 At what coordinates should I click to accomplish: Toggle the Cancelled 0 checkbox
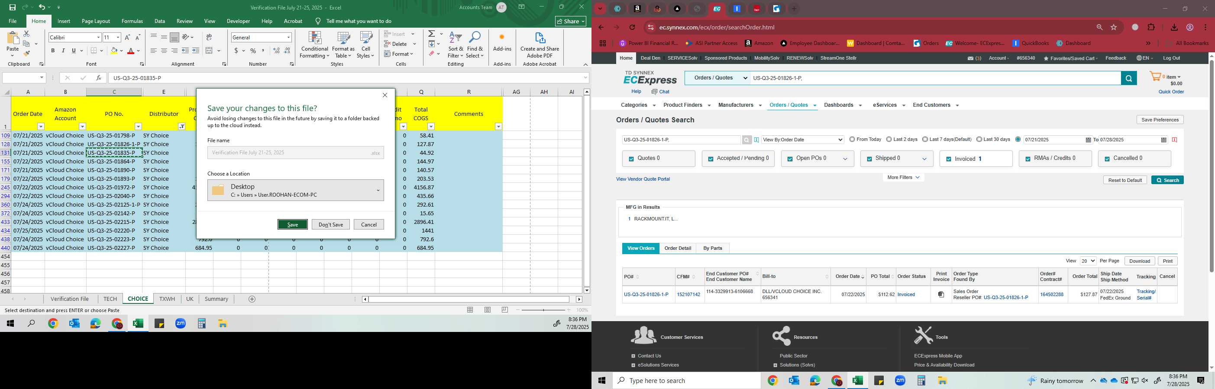[1107, 159]
